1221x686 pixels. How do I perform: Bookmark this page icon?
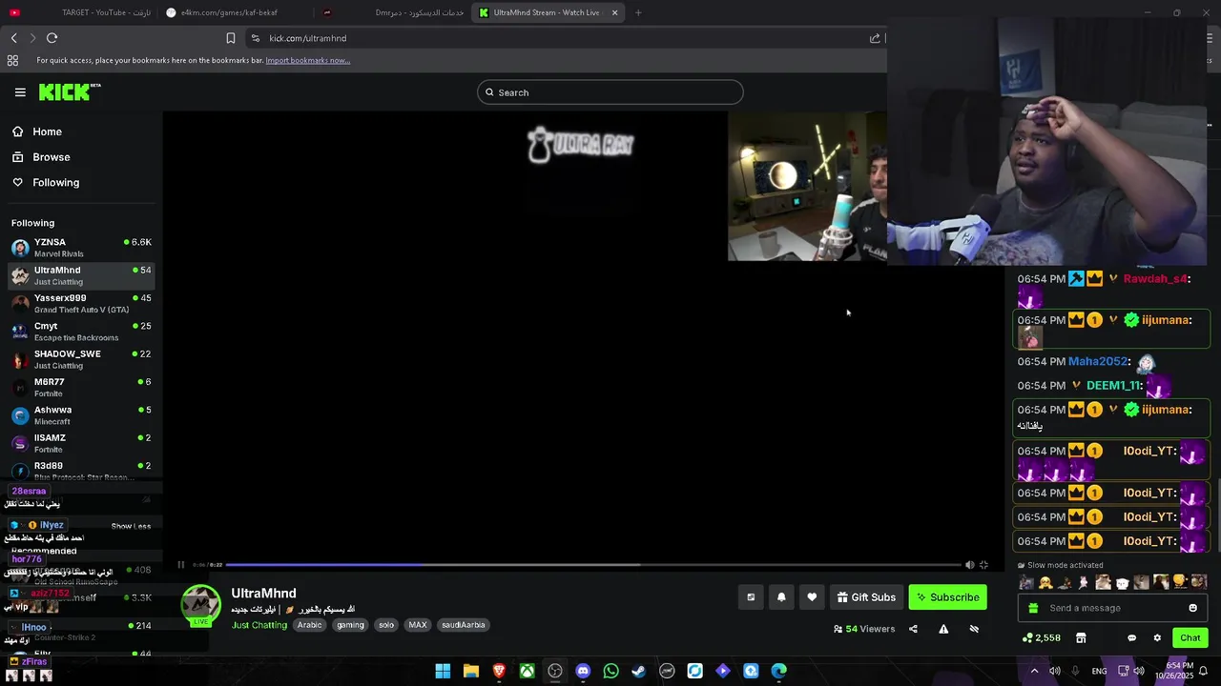click(x=230, y=38)
